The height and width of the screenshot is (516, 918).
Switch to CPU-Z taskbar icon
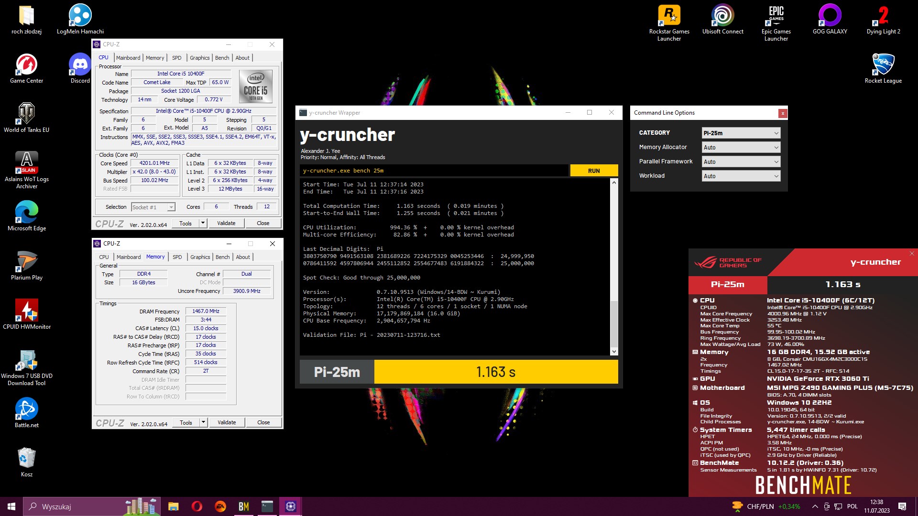[x=290, y=506]
